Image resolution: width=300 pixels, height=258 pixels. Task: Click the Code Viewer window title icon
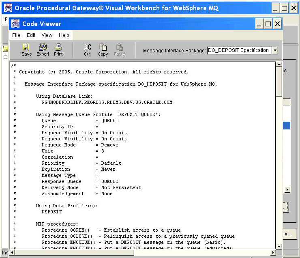[16, 24]
